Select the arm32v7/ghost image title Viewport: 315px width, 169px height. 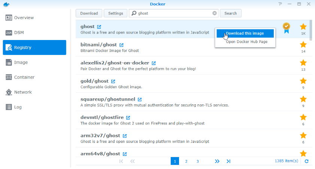[x=100, y=135]
